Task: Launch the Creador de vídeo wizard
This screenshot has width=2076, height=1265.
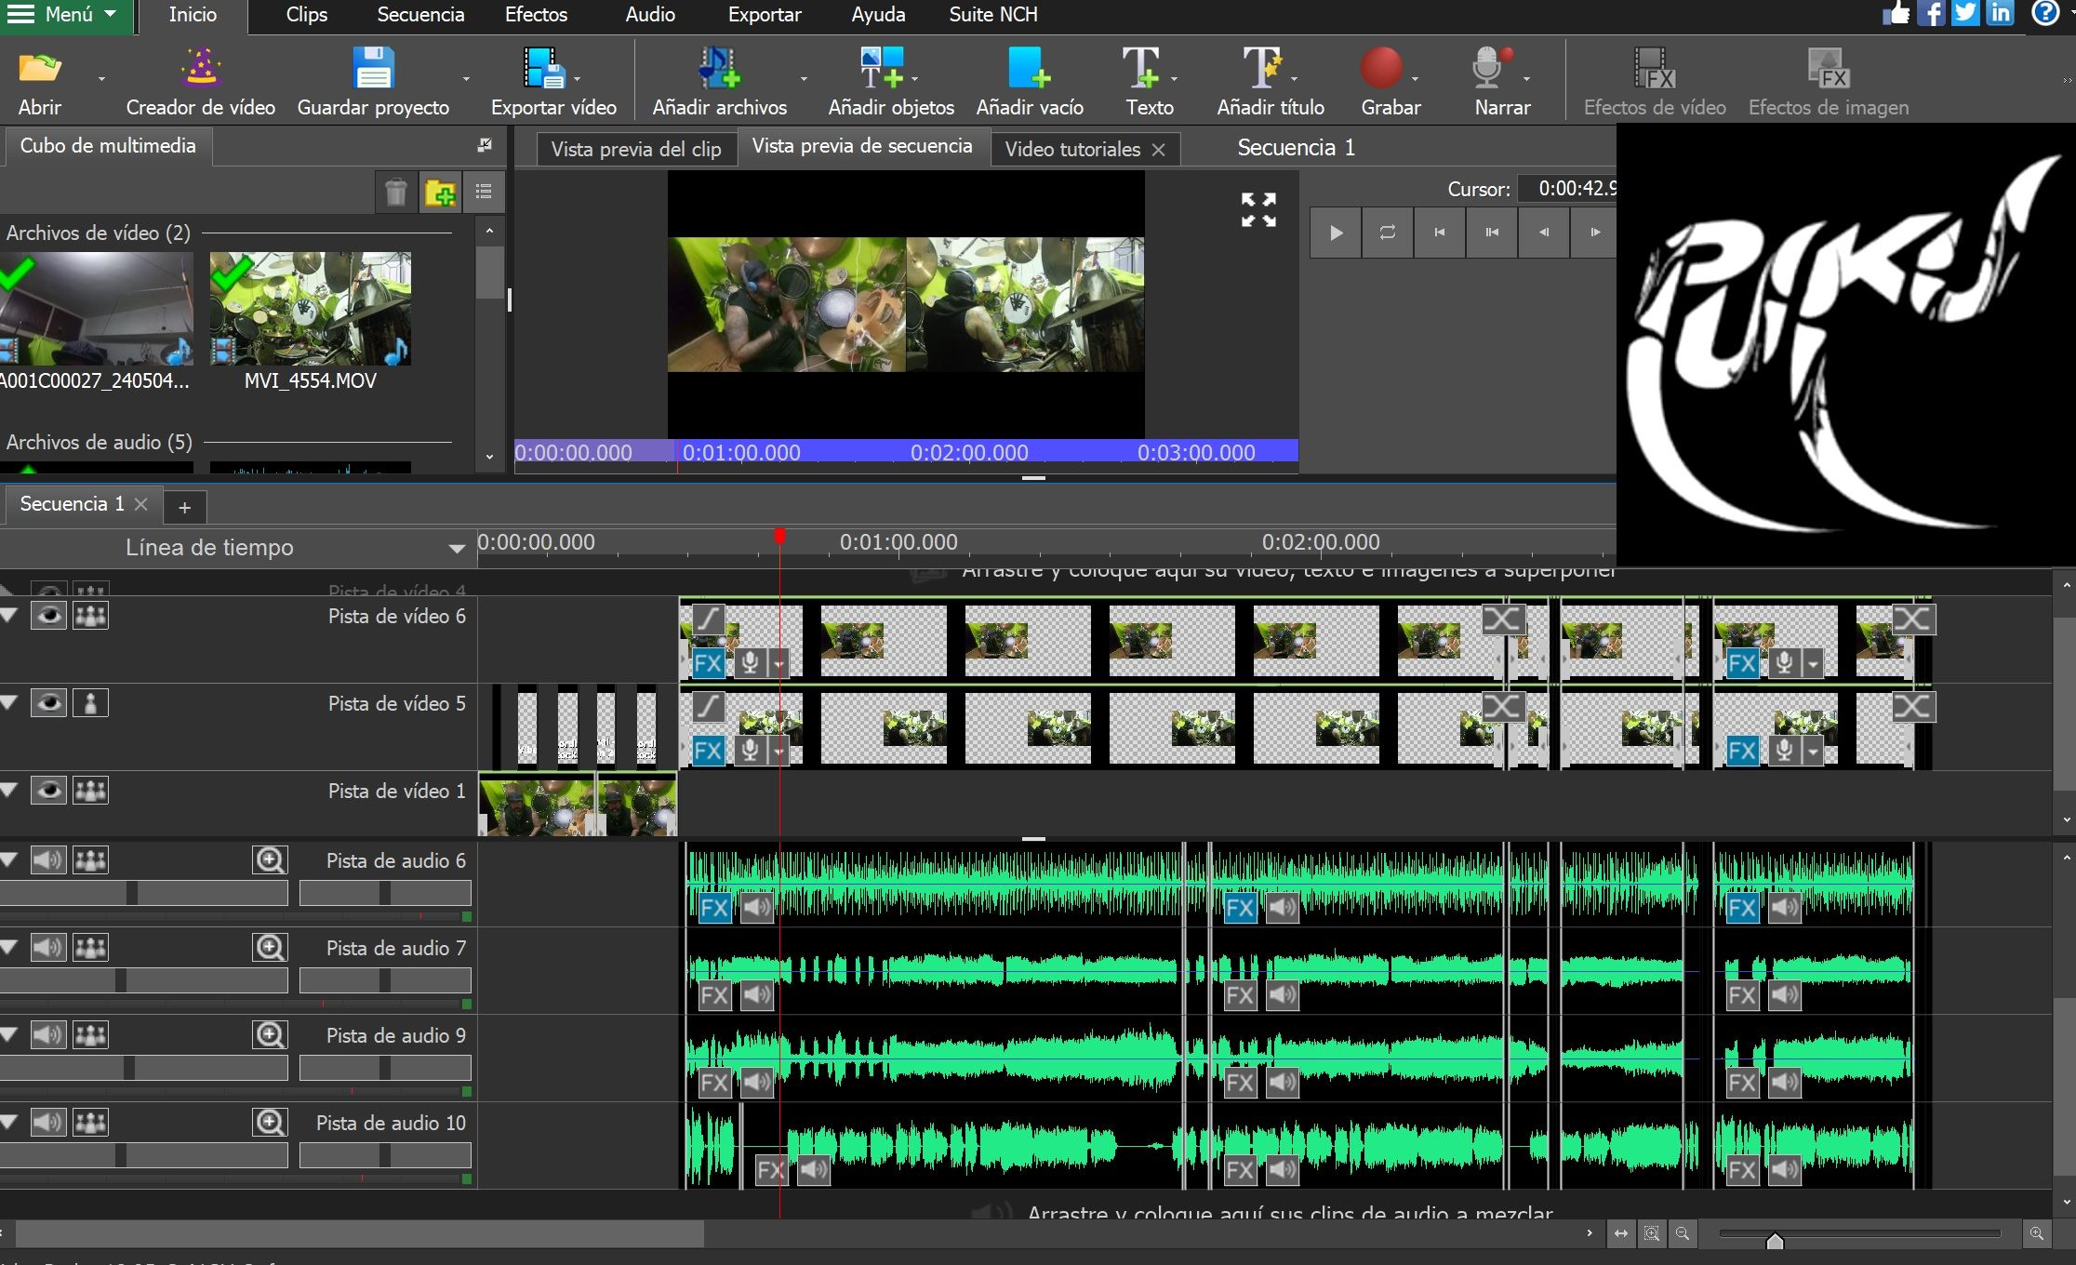Action: 201,68
